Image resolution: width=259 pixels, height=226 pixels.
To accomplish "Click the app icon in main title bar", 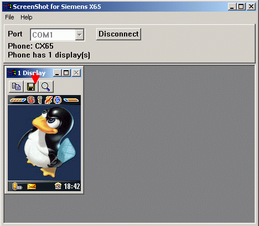I will pos(7,7).
